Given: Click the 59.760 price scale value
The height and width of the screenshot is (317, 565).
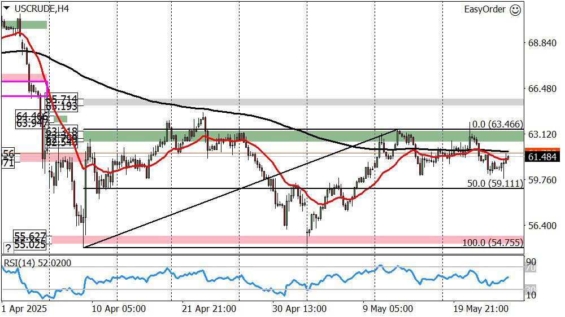Looking at the screenshot, I should (x=542, y=180).
